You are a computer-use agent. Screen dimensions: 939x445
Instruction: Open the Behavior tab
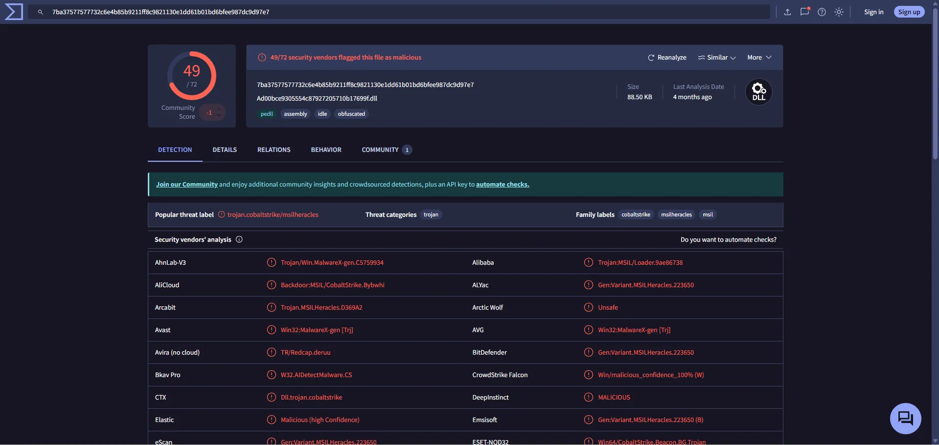326,150
